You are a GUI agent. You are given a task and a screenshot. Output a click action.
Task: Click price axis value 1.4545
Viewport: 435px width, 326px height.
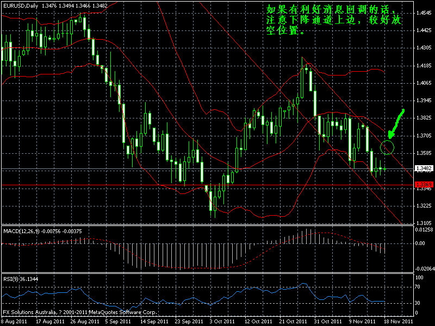424,12
